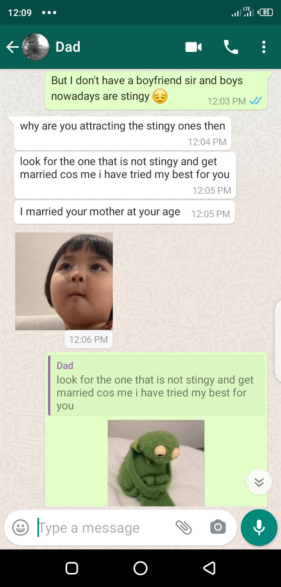Tap Android back triangle navigation button
This screenshot has width=281, height=587.
[209, 568]
